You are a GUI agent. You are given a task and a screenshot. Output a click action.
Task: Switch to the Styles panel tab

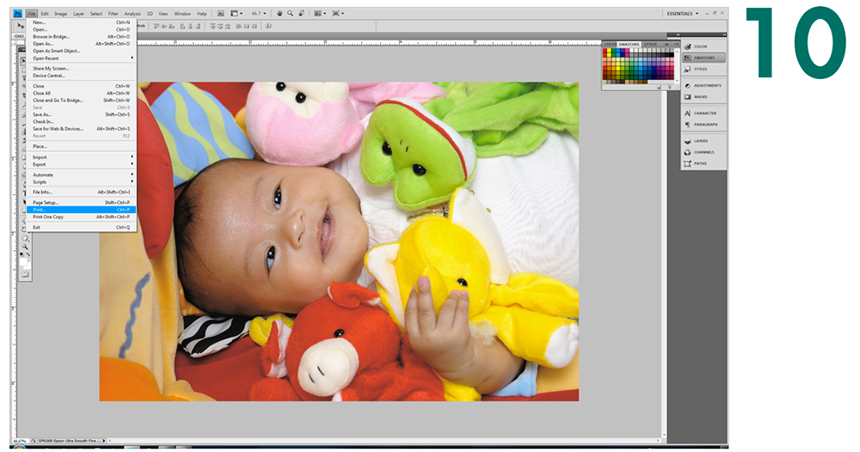(x=650, y=44)
